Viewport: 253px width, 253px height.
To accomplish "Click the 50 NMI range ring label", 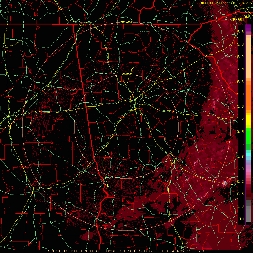I will [126, 74].
